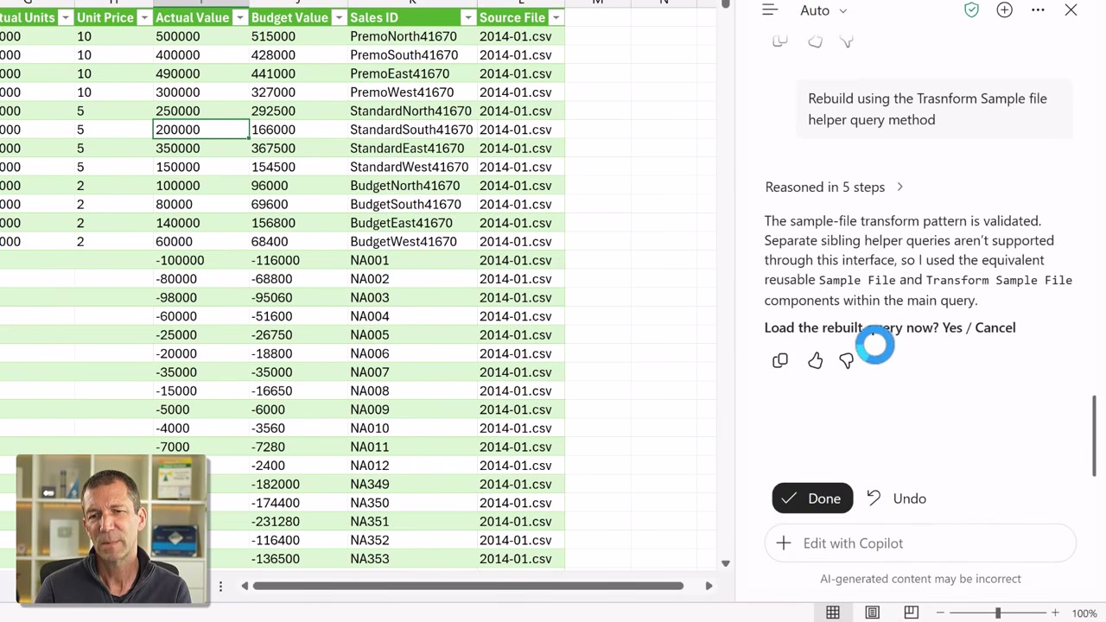
Task: Switch to Page Break Preview view
Action: (911, 612)
